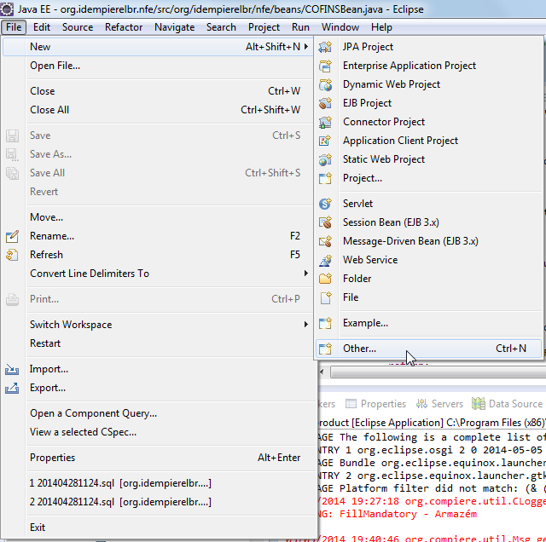Click Exit at bottom of File menu

tap(38, 528)
